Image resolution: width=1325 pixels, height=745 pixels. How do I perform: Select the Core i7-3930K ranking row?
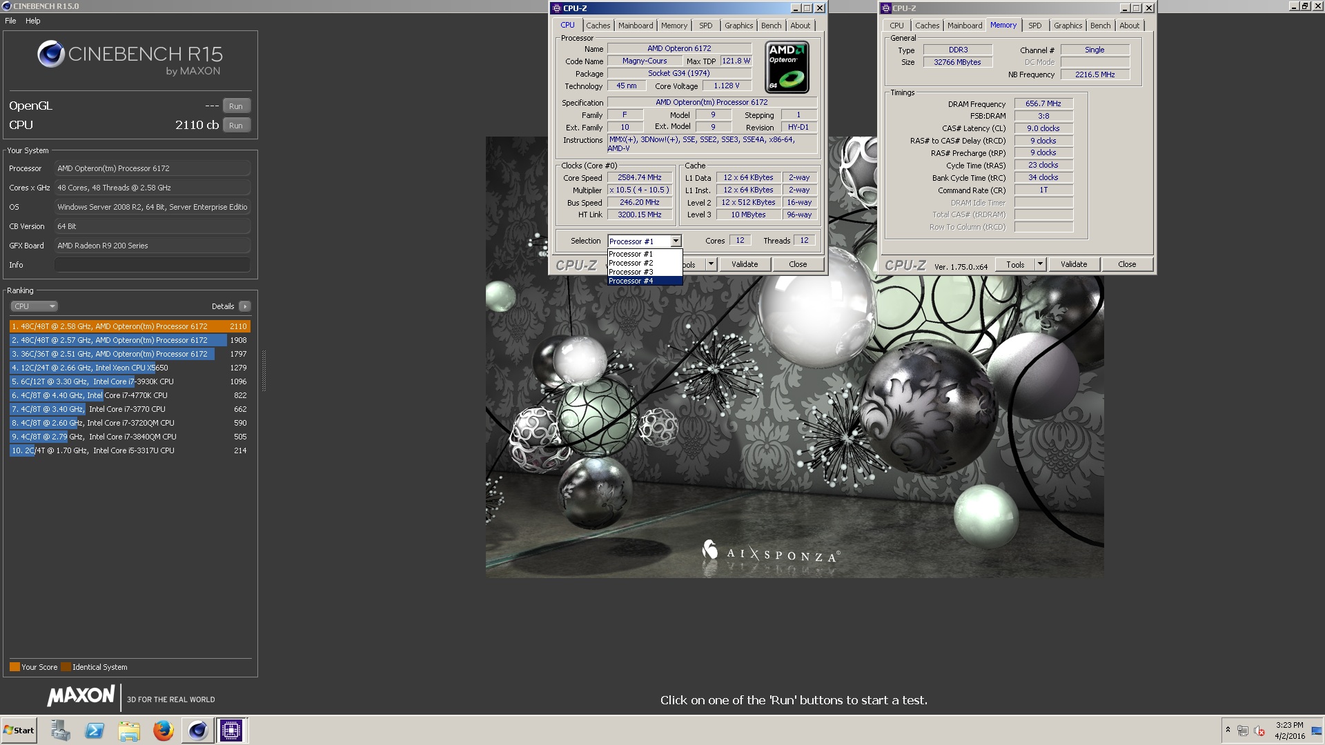tap(130, 381)
